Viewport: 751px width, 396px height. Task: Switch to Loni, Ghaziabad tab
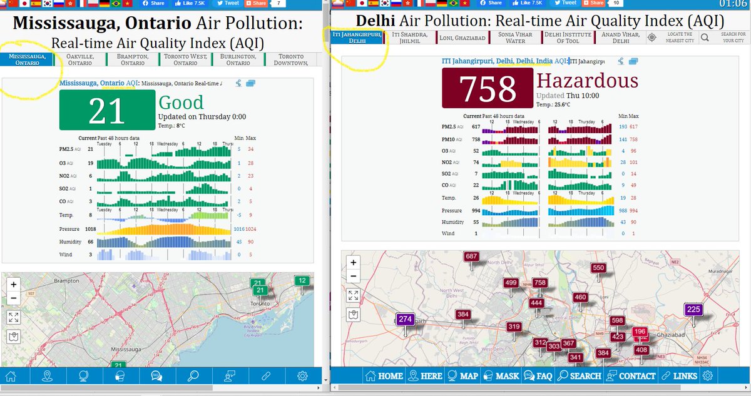[462, 38]
